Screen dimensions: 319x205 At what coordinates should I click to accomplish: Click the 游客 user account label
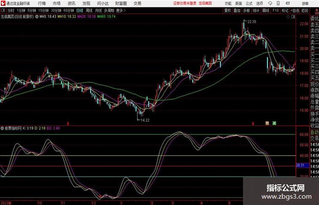point(305,3)
